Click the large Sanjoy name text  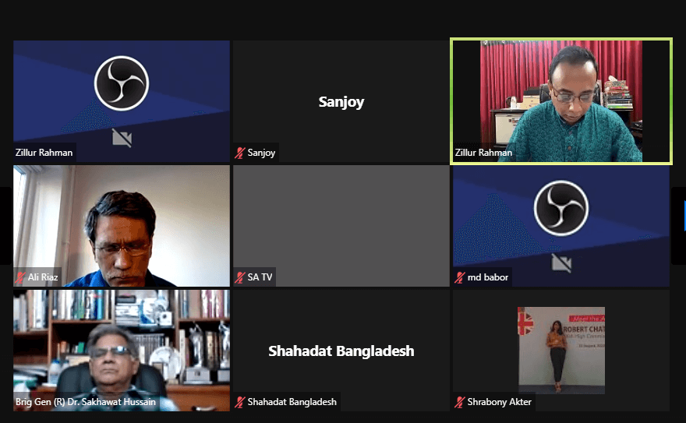(x=341, y=102)
